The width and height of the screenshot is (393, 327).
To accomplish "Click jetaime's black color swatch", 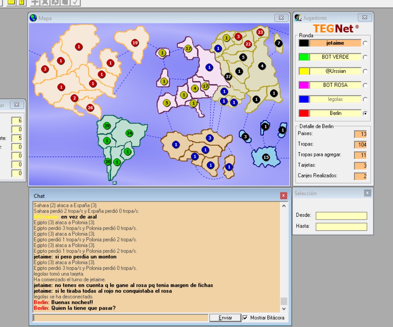I will coord(304,43).
